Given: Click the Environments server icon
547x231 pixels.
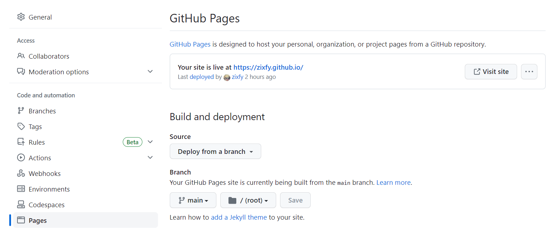Looking at the screenshot, I should coord(21,189).
